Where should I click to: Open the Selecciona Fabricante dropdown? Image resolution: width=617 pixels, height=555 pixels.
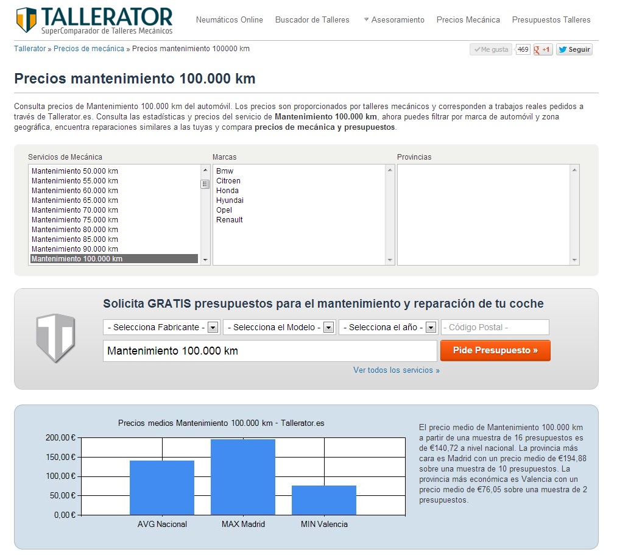coord(162,327)
